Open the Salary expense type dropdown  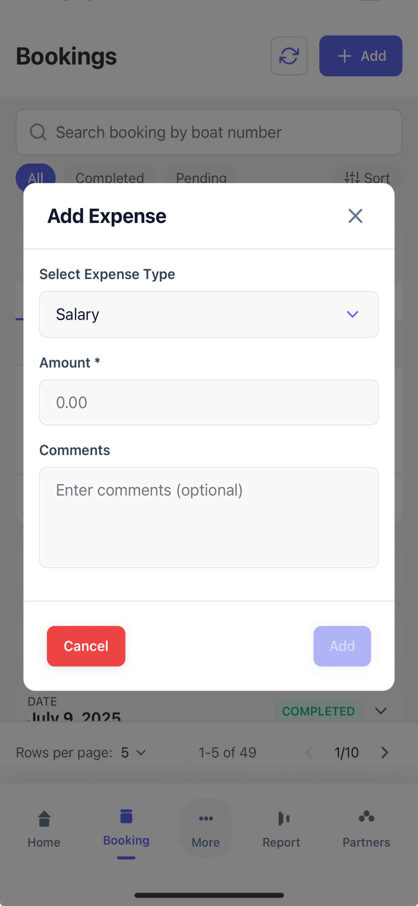tap(209, 314)
